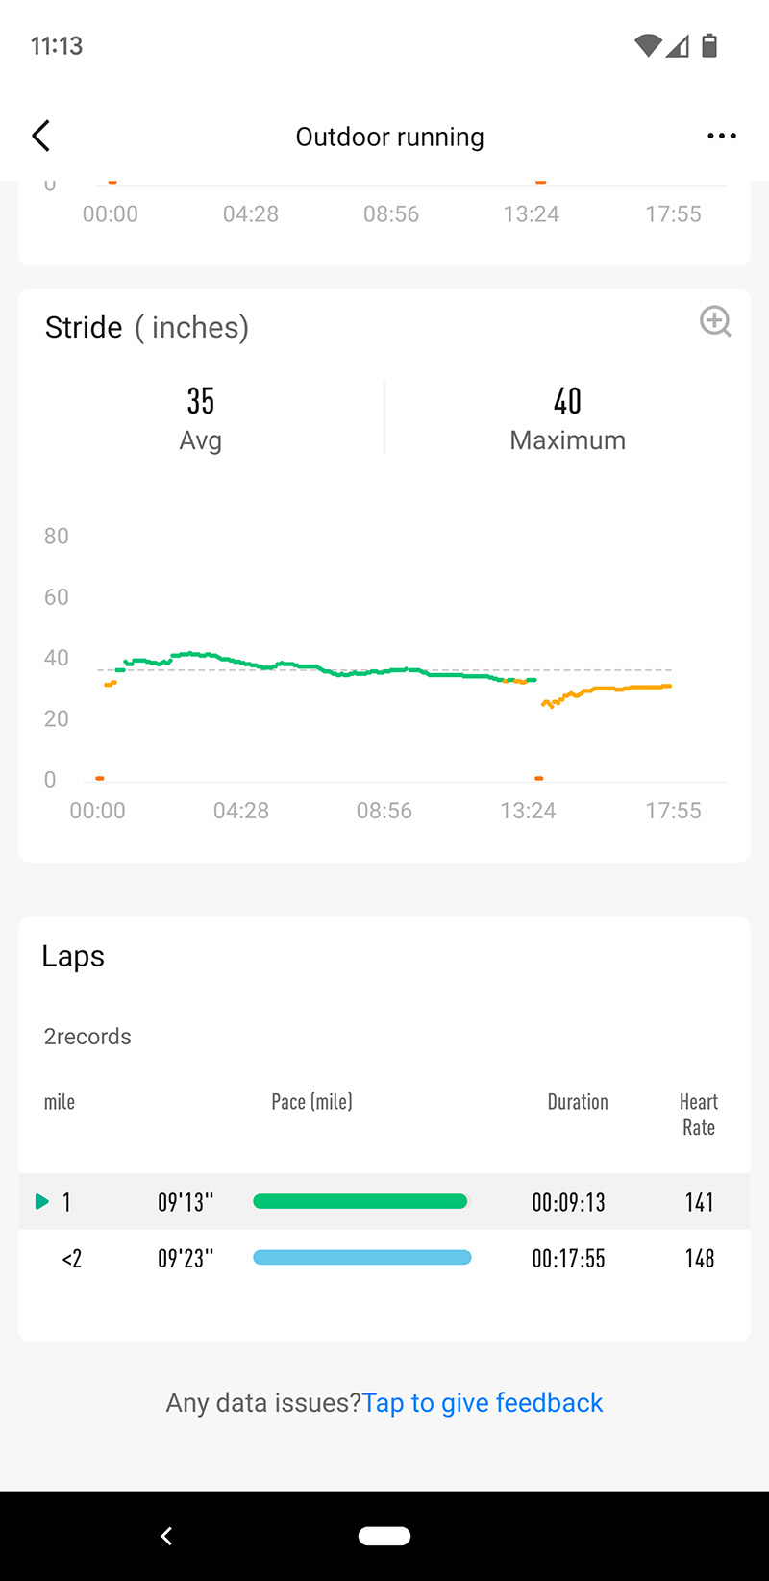Tap the Avg stride value 35
The width and height of the screenshot is (769, 1581).
point(201,401)
